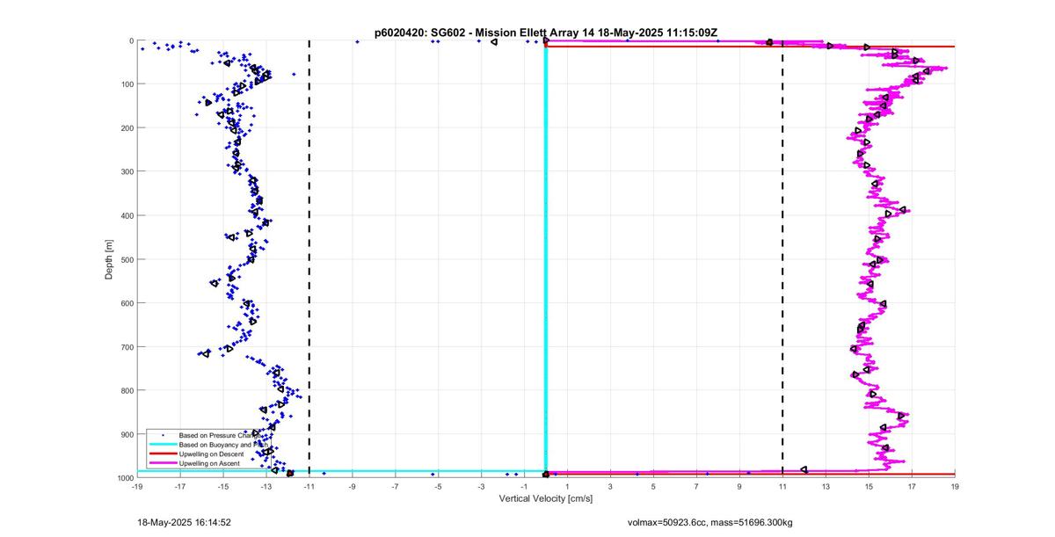Select the 'Vertical Velocity [cm/s]' x-axis label
The image size is (1055, 537).
[546, 498]
